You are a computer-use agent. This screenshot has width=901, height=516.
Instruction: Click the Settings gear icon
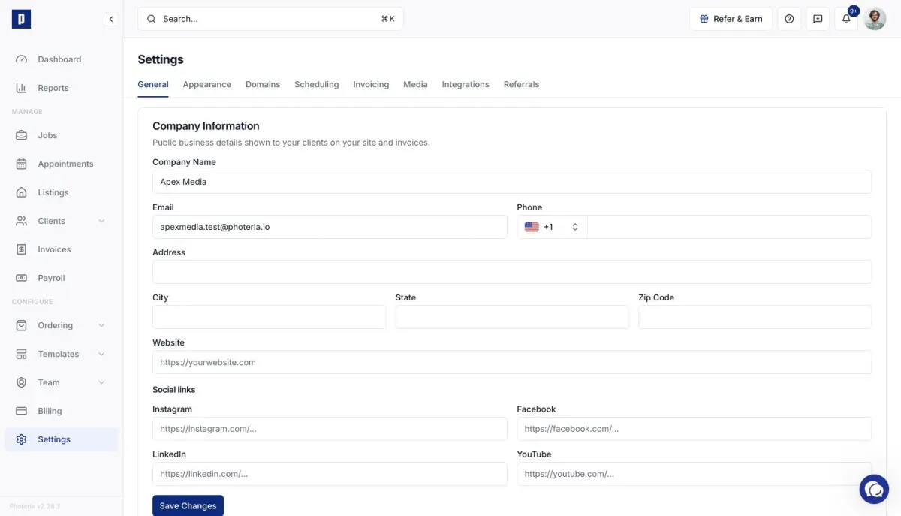[x=22, y=439]
